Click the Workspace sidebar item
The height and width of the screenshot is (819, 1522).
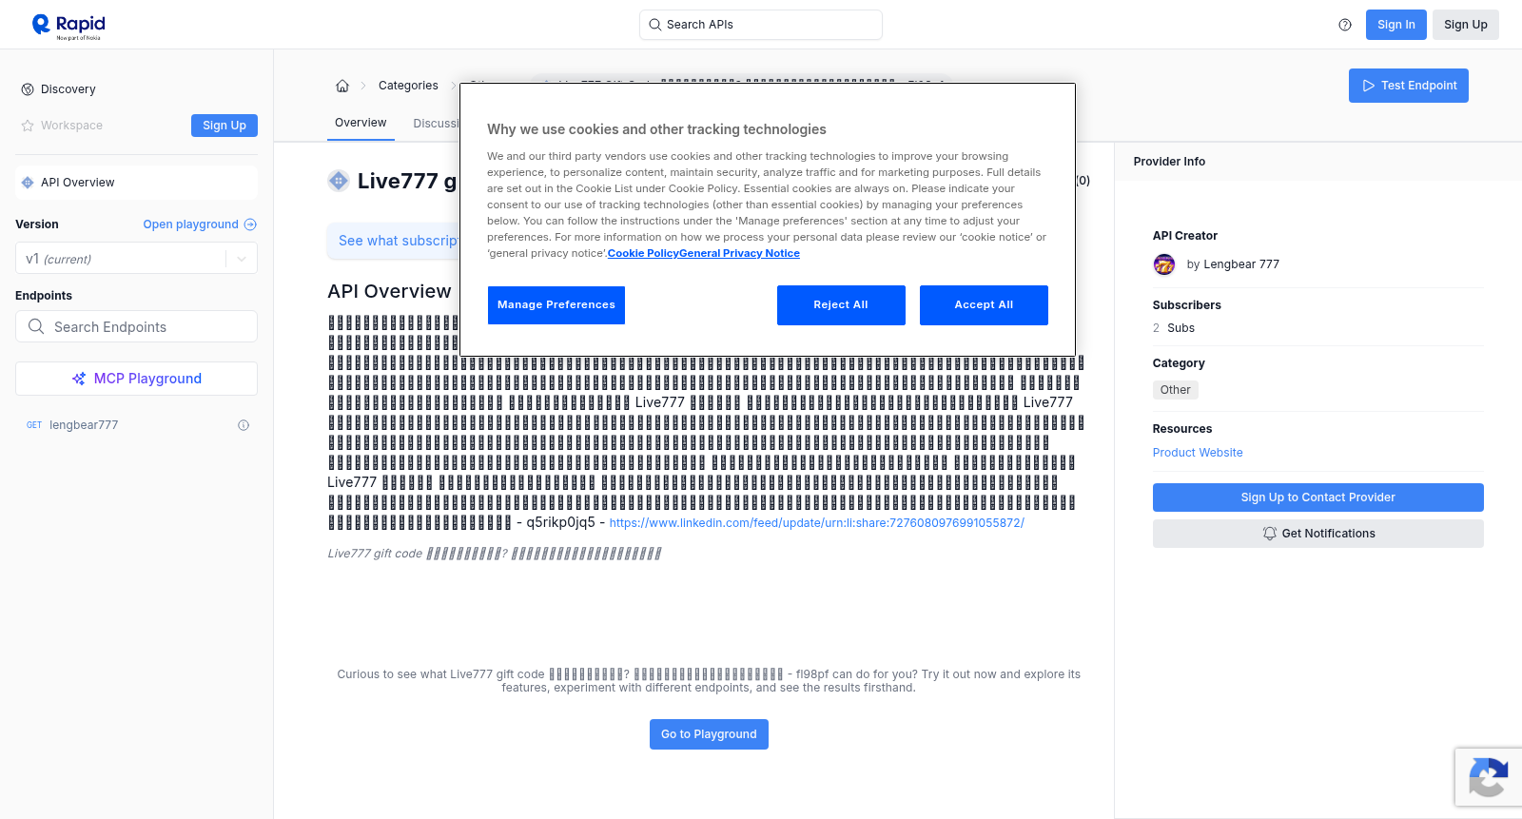tap(71, 126)
